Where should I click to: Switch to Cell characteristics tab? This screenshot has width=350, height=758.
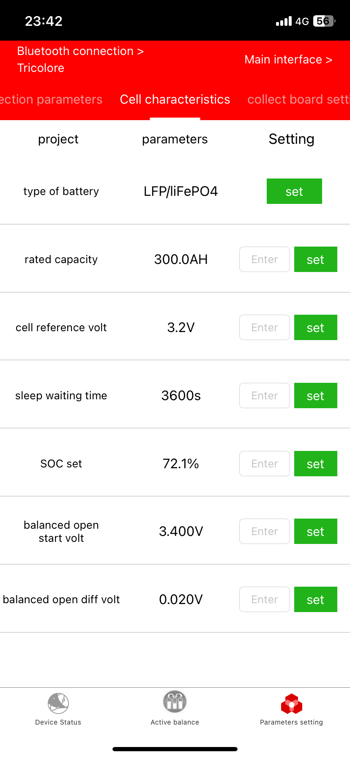click(x=175, y=99)
